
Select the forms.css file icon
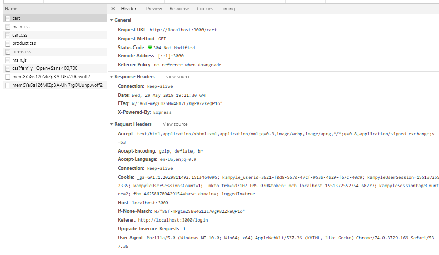pos(8,52)
